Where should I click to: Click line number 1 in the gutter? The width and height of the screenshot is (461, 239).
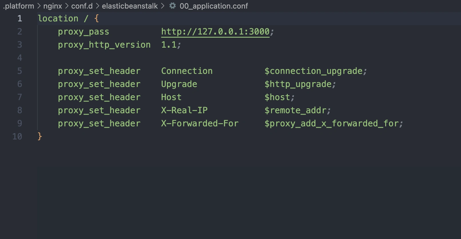19,19
